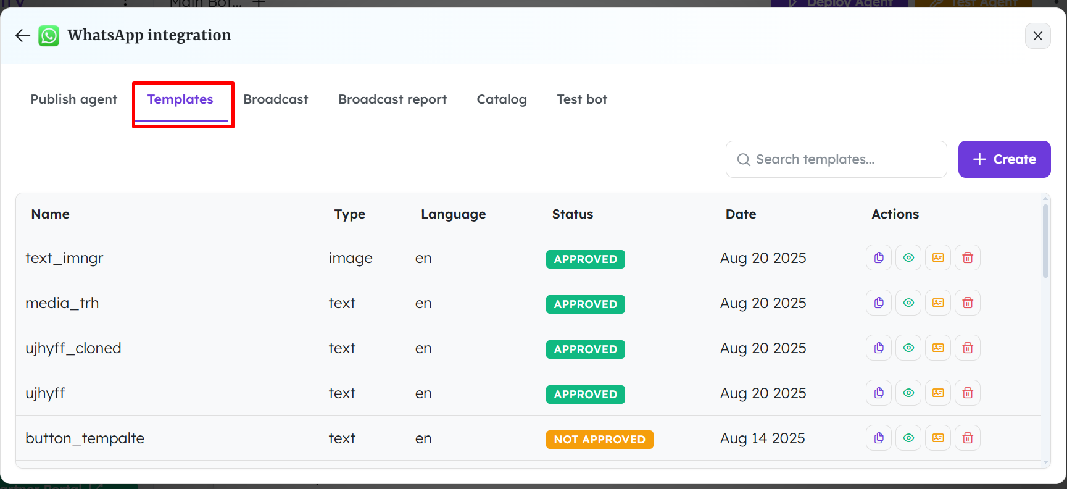Go to the Catalog tab
The image size is (1067, 489).
[502, 99]
